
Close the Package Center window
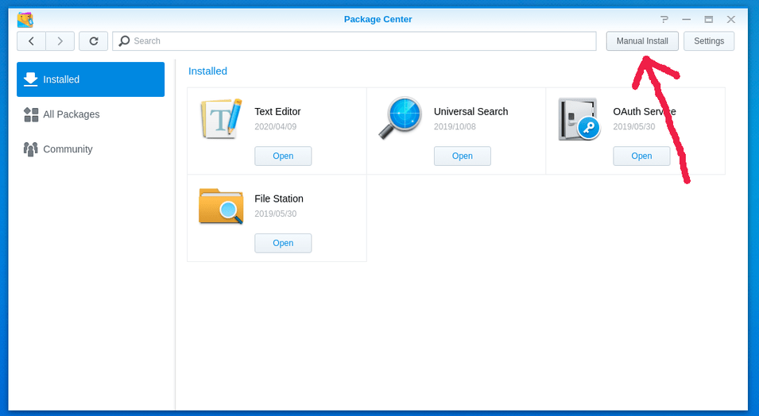[731, 19]
